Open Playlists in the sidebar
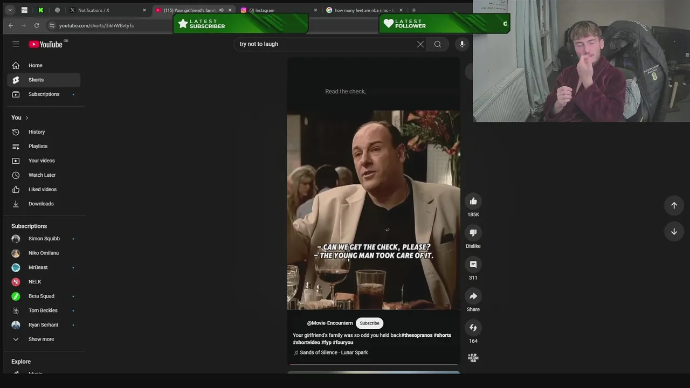 [x=44, y=147]
